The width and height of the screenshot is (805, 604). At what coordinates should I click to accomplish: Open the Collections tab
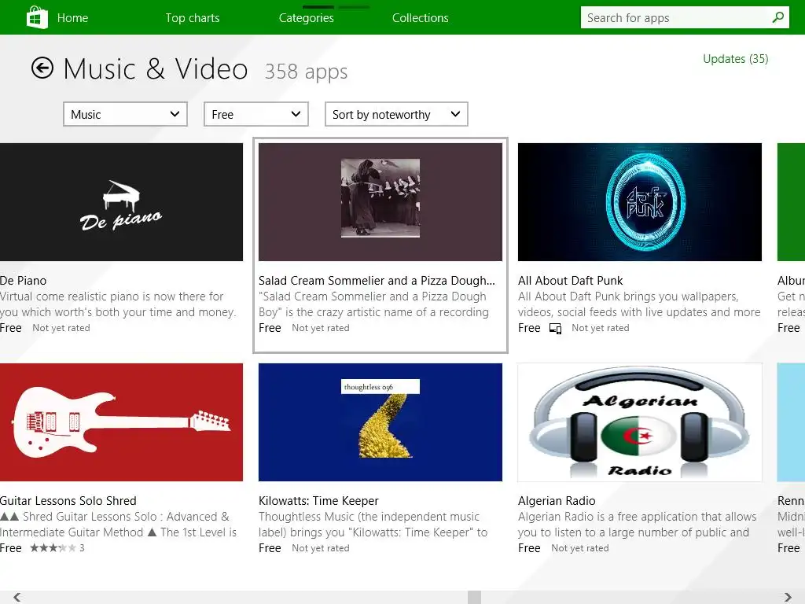coord(421,18)
